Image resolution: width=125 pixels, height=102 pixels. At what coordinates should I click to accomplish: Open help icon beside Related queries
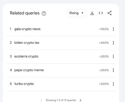click(44, 14)
